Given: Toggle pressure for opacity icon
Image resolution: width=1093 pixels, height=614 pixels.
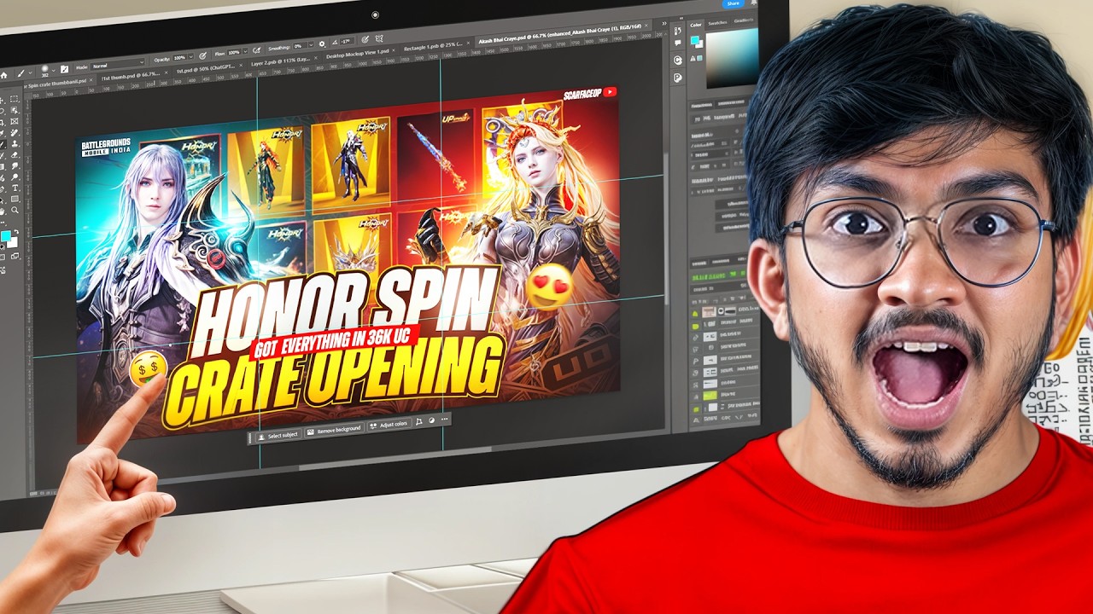Looking at the screenshot, I should coord(203,56).
